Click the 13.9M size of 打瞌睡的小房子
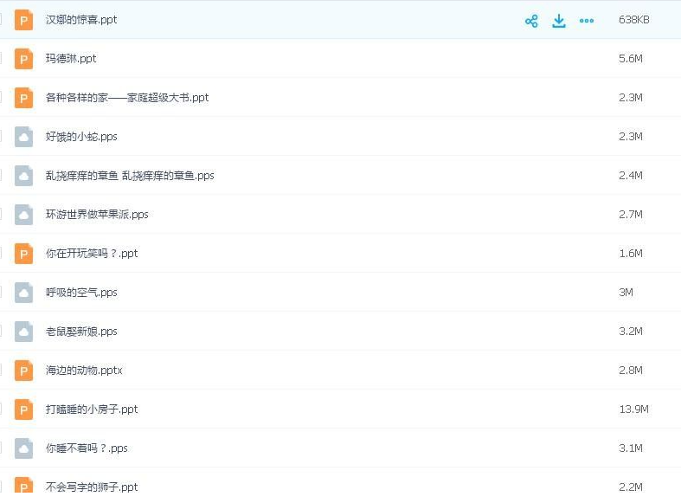Screen dimensions: 681x503 click(x=633, y=409)
